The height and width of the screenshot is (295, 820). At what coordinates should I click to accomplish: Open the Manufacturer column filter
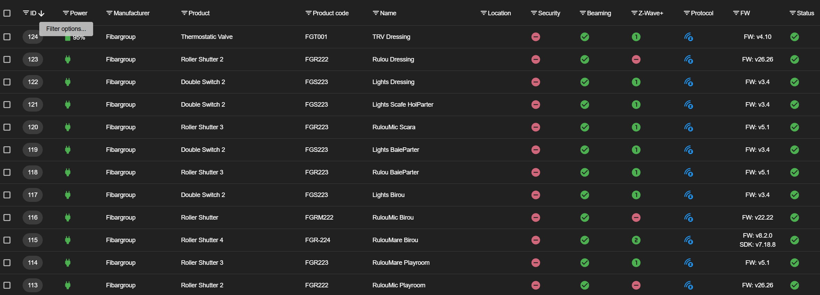click(x=109, y=13)
